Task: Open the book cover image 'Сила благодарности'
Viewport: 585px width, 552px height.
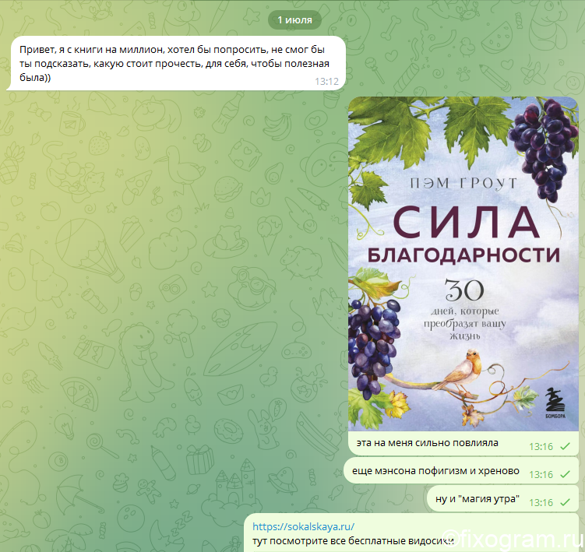Action: point(463,264)
